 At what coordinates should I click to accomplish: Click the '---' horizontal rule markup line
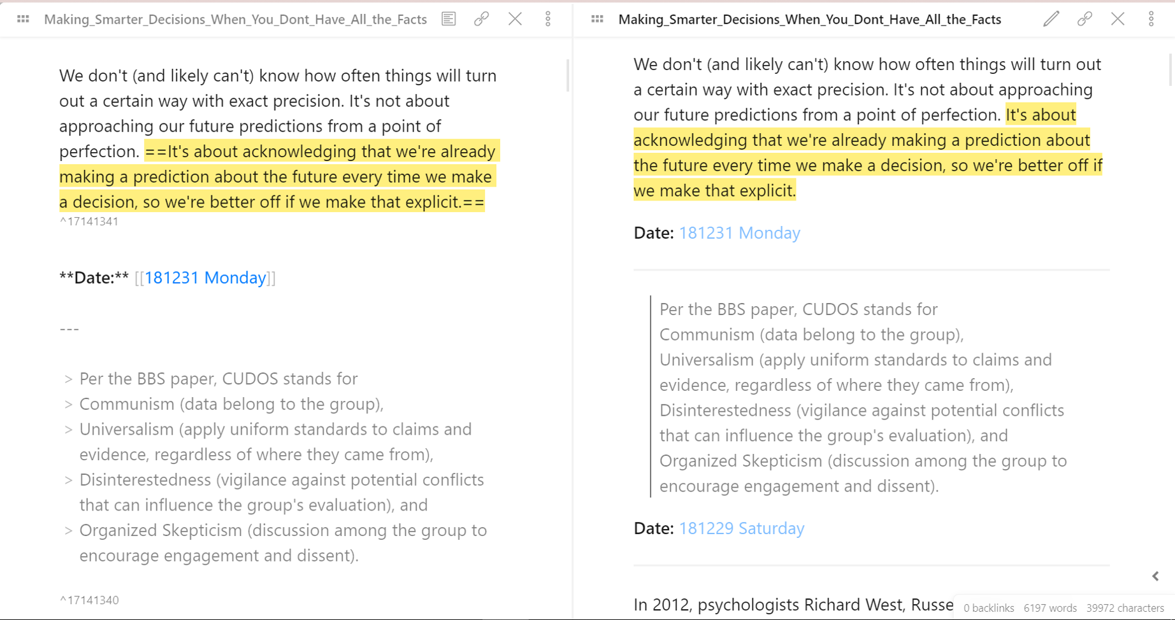(69, 328)
